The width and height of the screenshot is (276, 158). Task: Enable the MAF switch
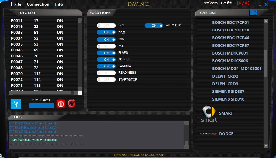[x=106, y=46]
